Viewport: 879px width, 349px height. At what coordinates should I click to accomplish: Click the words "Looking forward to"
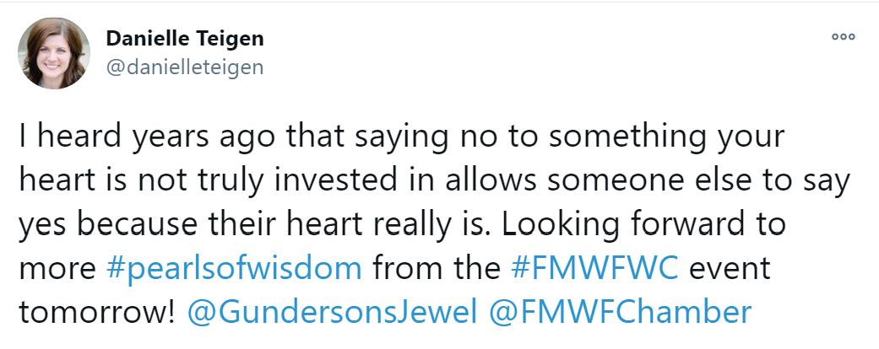pyautogui.click(x=643, y=225)
